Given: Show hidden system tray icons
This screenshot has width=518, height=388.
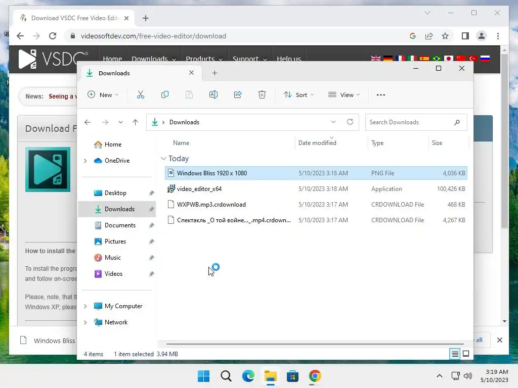Looking at the screenshot, I should [x=440, y=376].
